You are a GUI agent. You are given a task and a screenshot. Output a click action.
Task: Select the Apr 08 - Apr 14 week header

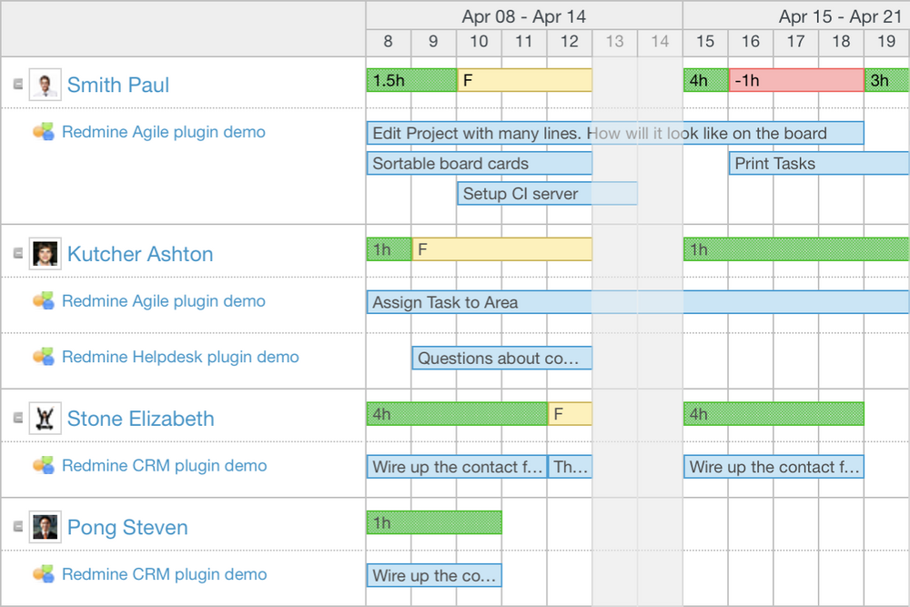coord(523,16)
